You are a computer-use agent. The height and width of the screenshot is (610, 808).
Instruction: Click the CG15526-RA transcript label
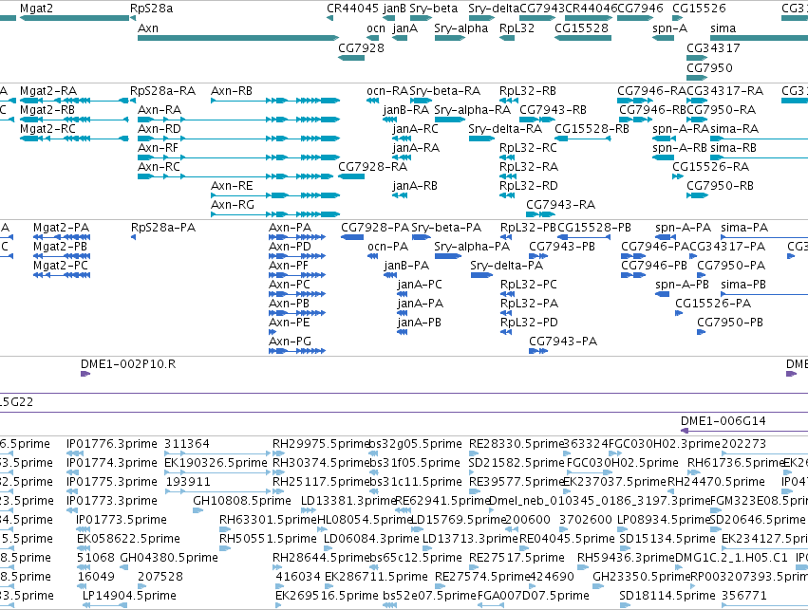(x=710, y=167)
